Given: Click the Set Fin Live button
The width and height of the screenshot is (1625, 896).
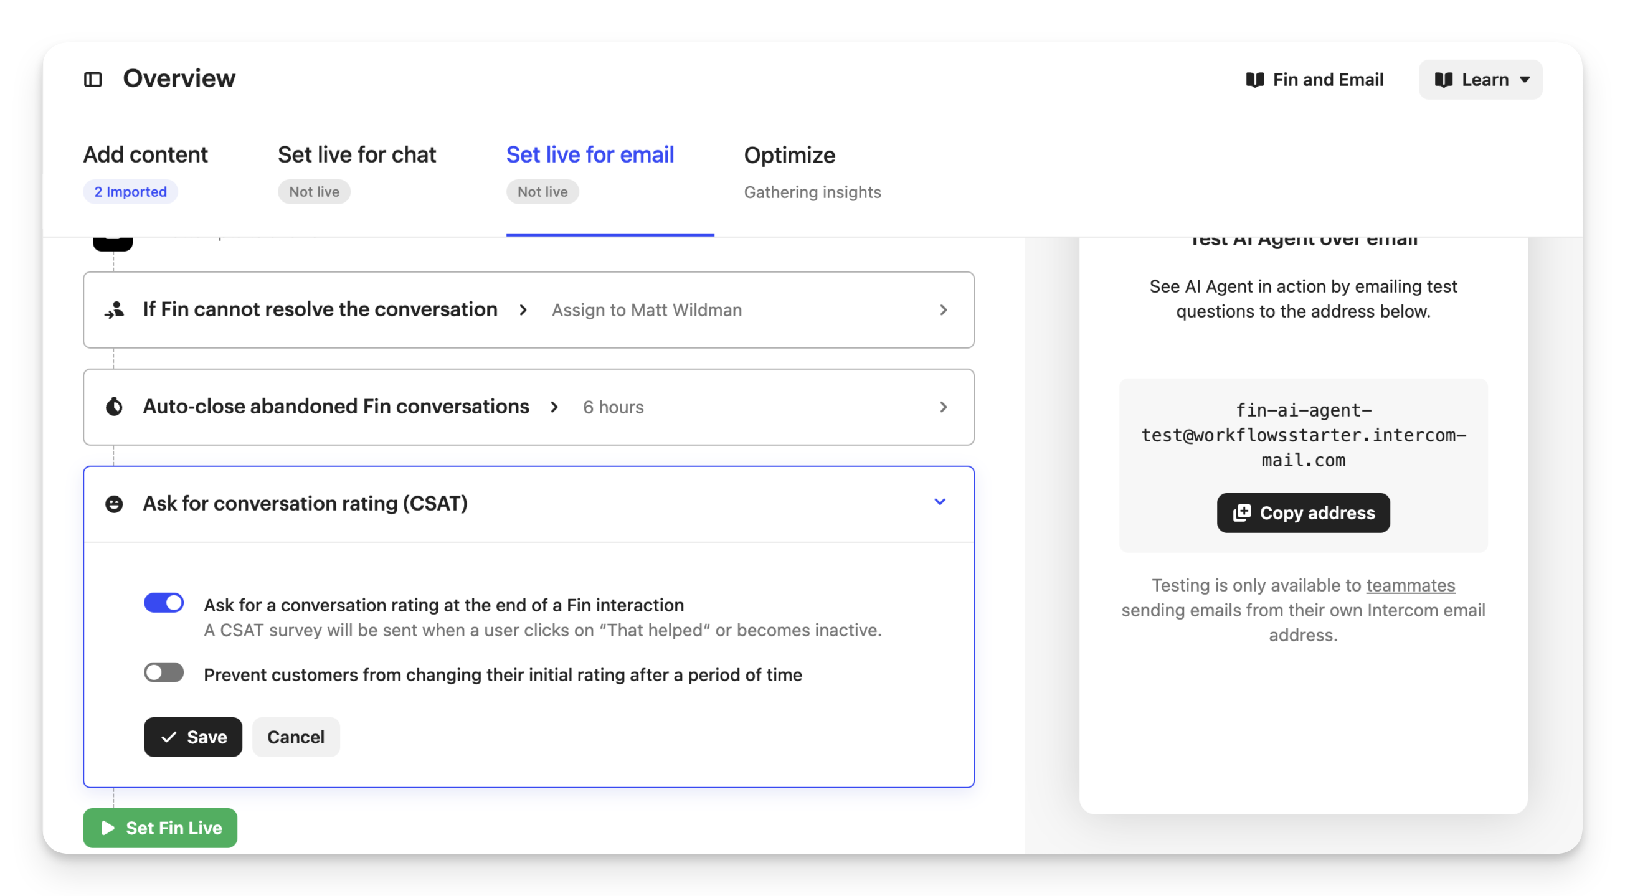Looking at the screenshot, I should 159,828.
